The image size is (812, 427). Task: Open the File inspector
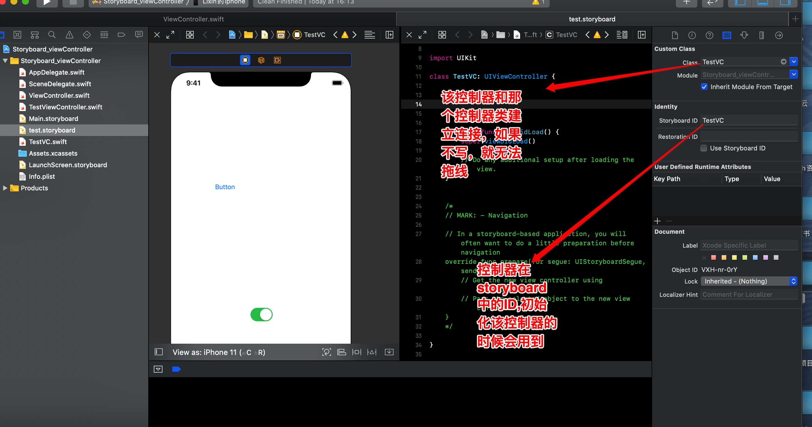[x=674, y=35]
